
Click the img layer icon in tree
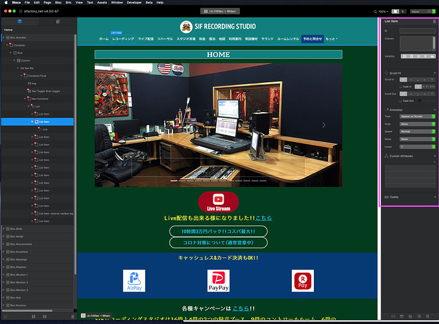pos(29,84)
